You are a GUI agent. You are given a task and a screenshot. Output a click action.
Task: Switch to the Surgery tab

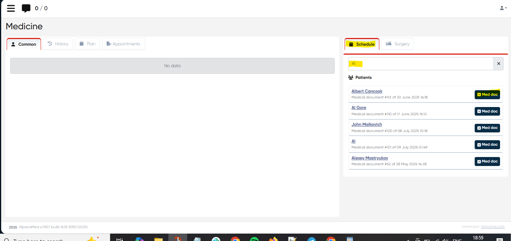pyautogui.click(x=398, y=44)
